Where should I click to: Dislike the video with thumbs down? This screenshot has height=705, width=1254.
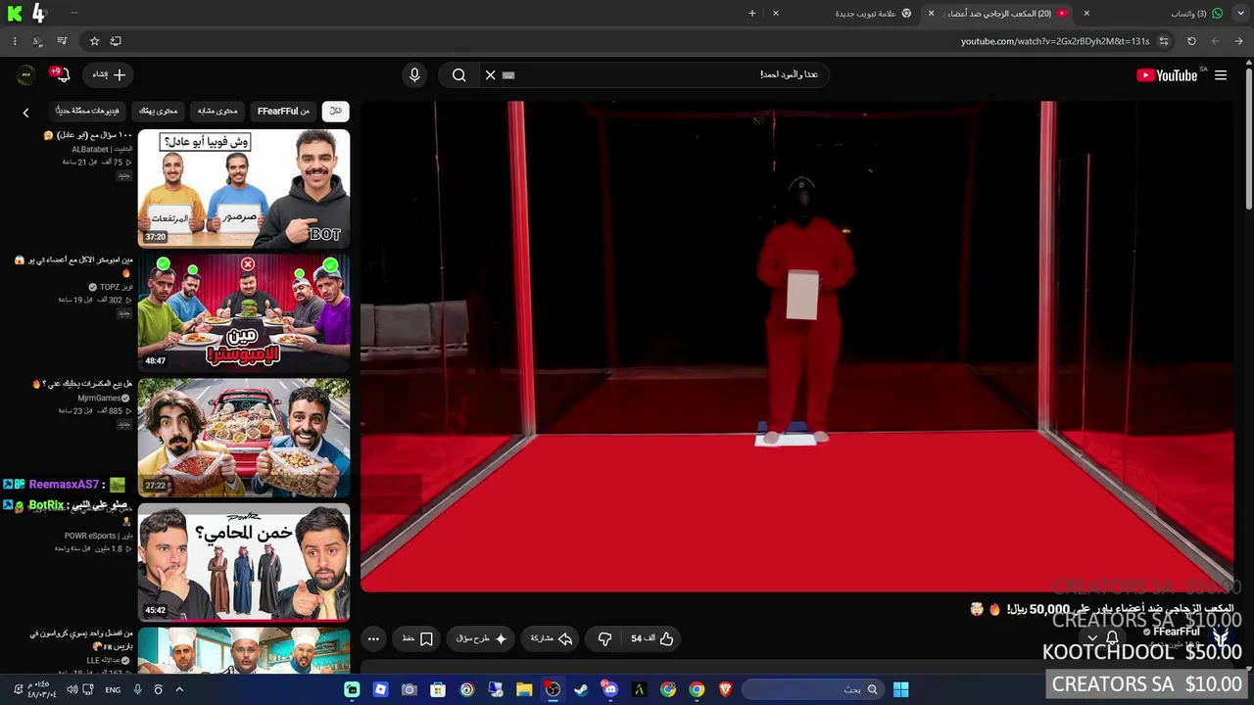pyautogui.click(x=604, y=638)
